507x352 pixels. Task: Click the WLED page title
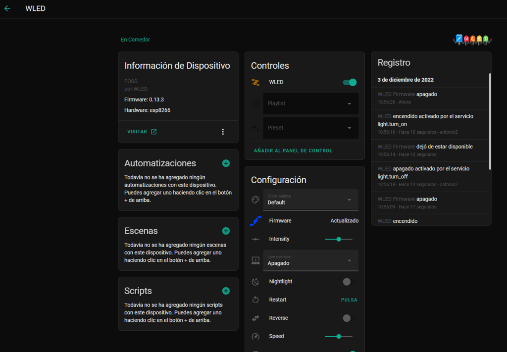click(36, 8)
